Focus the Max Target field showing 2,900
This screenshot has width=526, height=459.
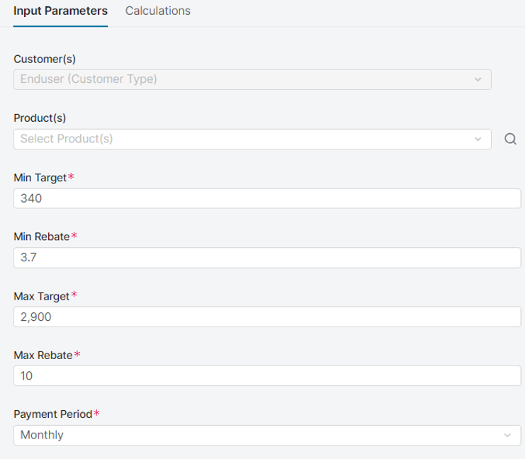(267, 317)
